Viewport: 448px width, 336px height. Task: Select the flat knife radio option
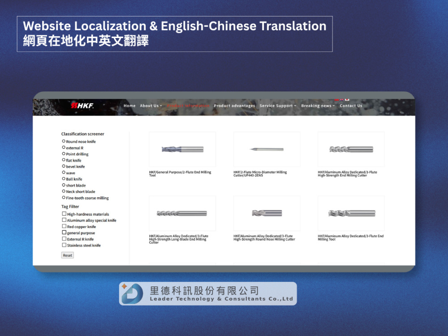[64, 160]
